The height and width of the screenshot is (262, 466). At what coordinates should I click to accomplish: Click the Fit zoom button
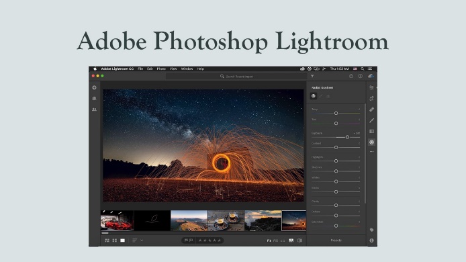[x=269, y=241]
